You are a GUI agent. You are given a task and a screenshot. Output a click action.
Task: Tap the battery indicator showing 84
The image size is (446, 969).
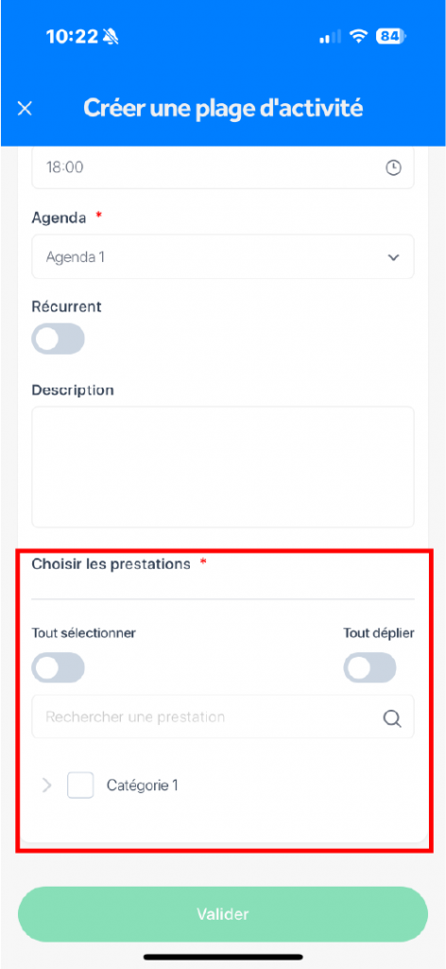(x=392, y=37)
